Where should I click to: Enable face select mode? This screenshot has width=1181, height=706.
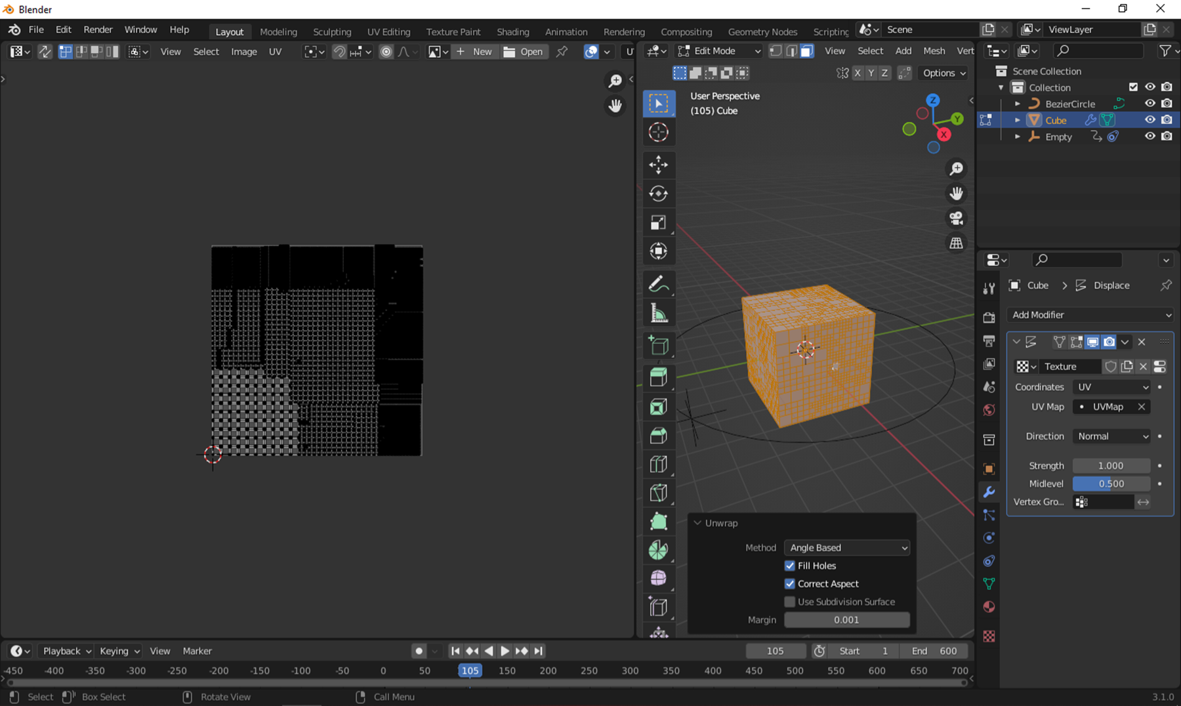coord(807,51)
